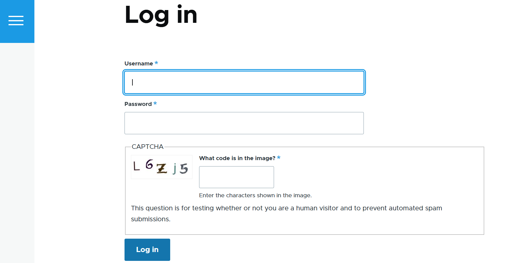Click the asterisk after the CAPTCHA question

pos(279,158)
